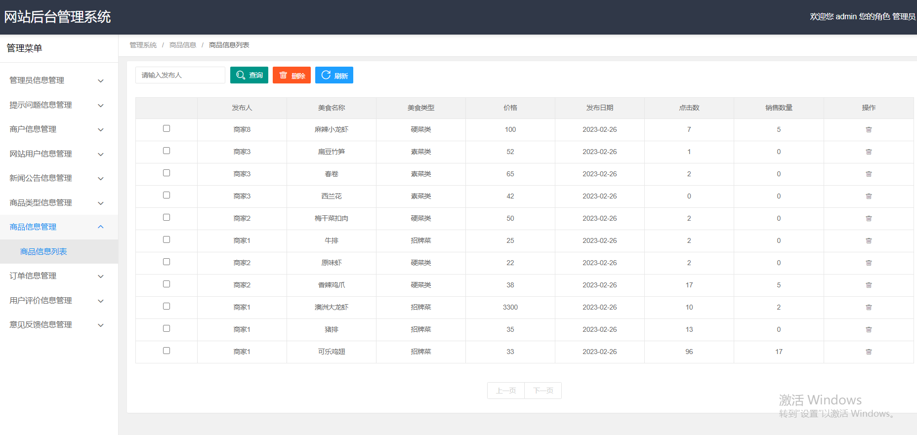The width and height of the screenshot is (917, 435).
Task: Check the 春卷 row checkbox
Action: [167, 173]
